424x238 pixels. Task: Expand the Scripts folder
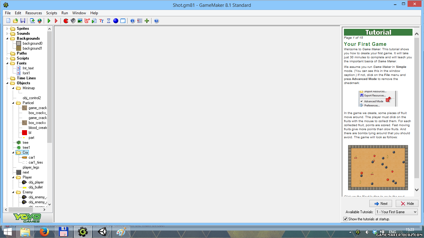point(7,58)
